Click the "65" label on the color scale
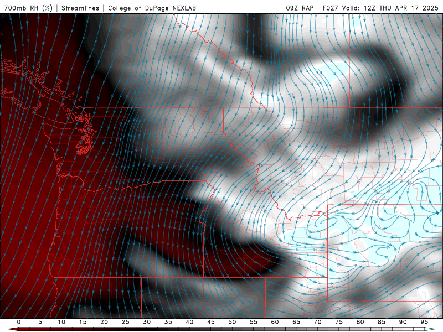 [296, 322]
